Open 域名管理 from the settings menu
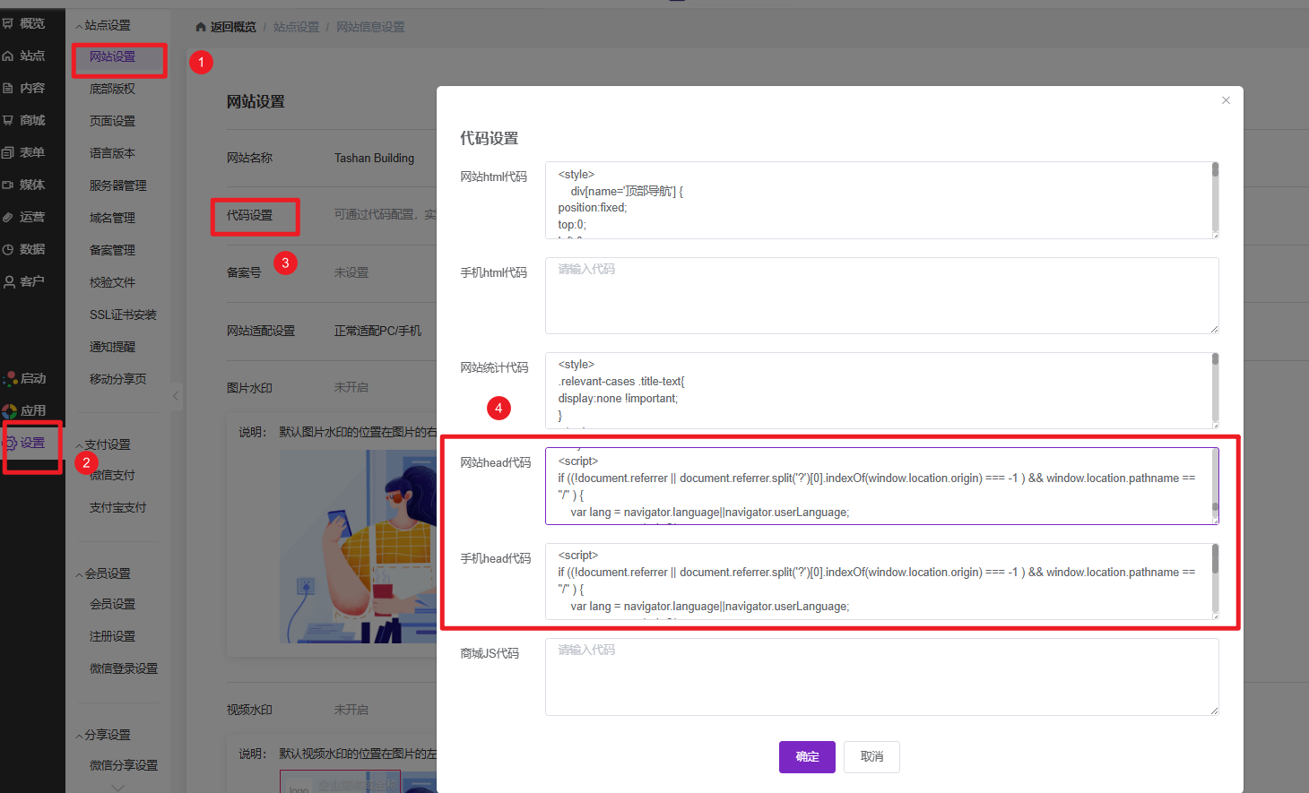This screenshot has height=793, width=1309. [x=112, y=218]
